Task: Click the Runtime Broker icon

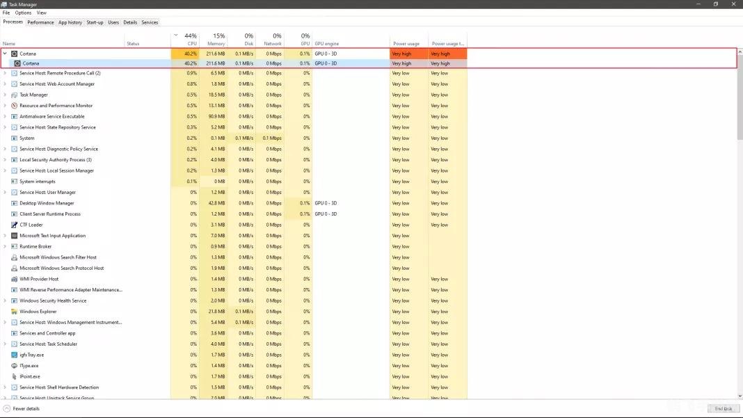Action: pos(14,246)
